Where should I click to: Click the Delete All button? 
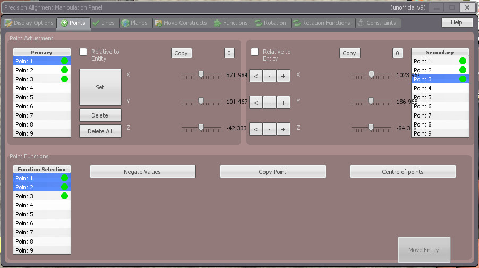(100, 131)
